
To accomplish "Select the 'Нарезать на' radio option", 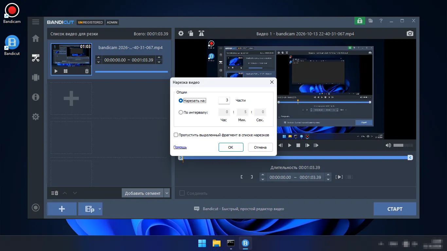I will point(181,100).
